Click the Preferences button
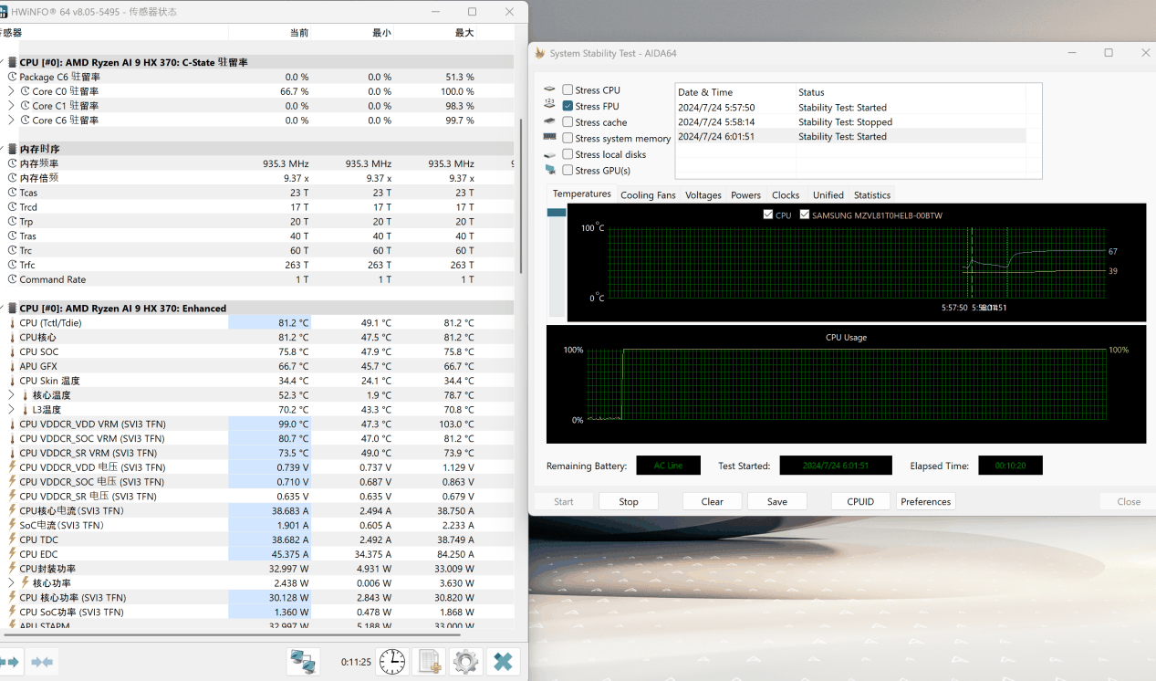The image size is (1156, 681). [925, 501]
